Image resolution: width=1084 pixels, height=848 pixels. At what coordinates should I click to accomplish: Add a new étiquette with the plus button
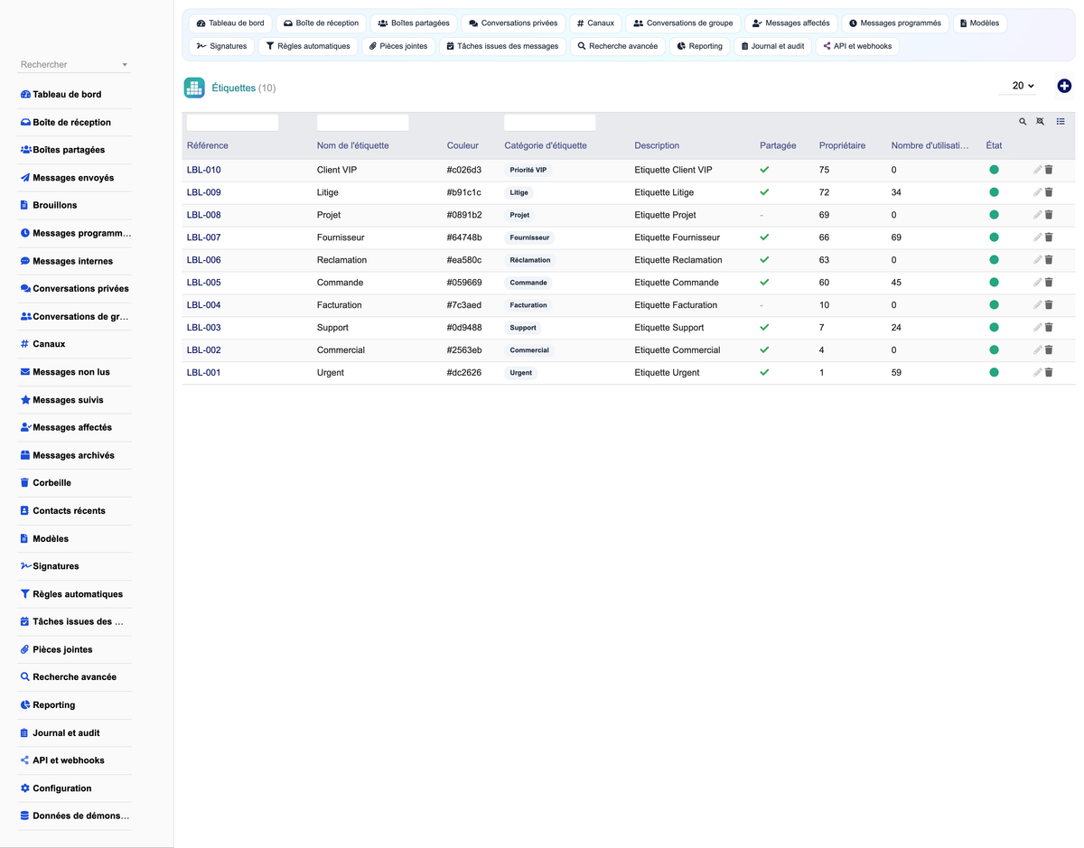tap(1064, 86)
